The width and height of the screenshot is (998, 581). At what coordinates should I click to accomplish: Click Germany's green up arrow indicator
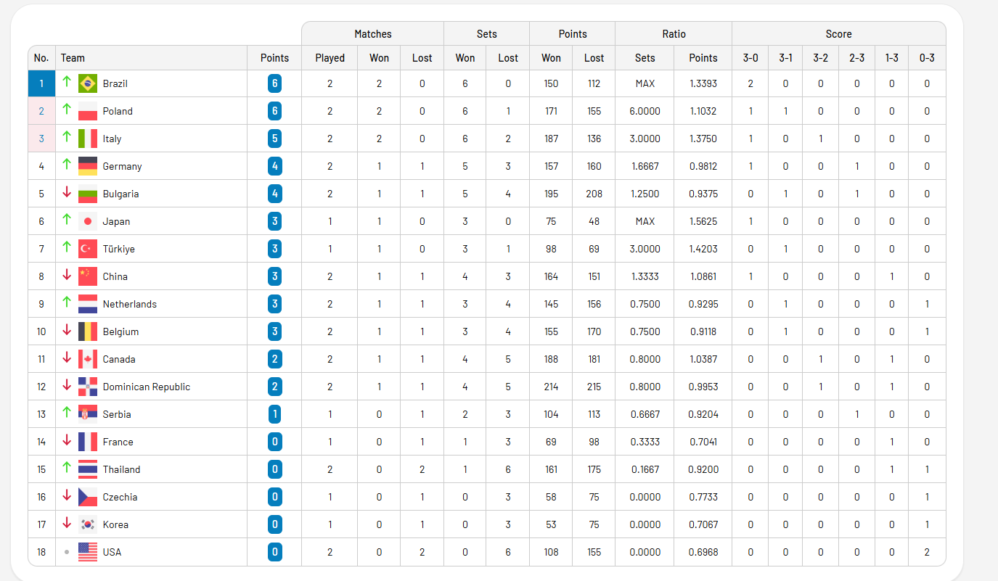(67, 165)
